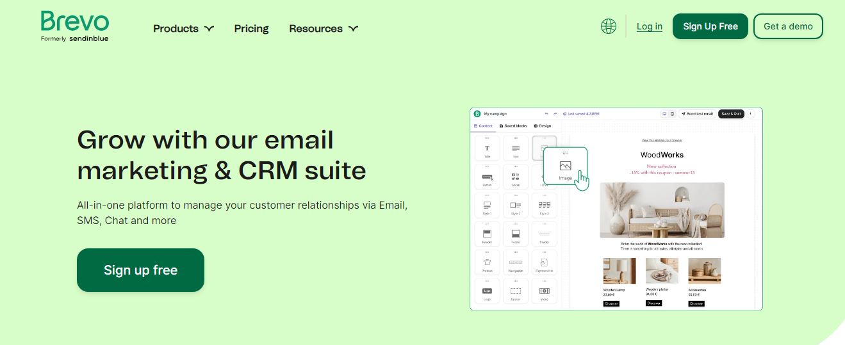The image size is (845, 345).
Task: Open the Pricing page
Action: 252,29
